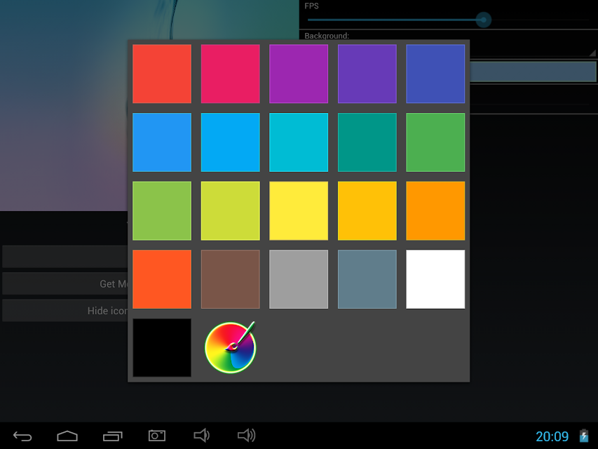
Task: Pick the white color swatch
Action: pos(435,279)
